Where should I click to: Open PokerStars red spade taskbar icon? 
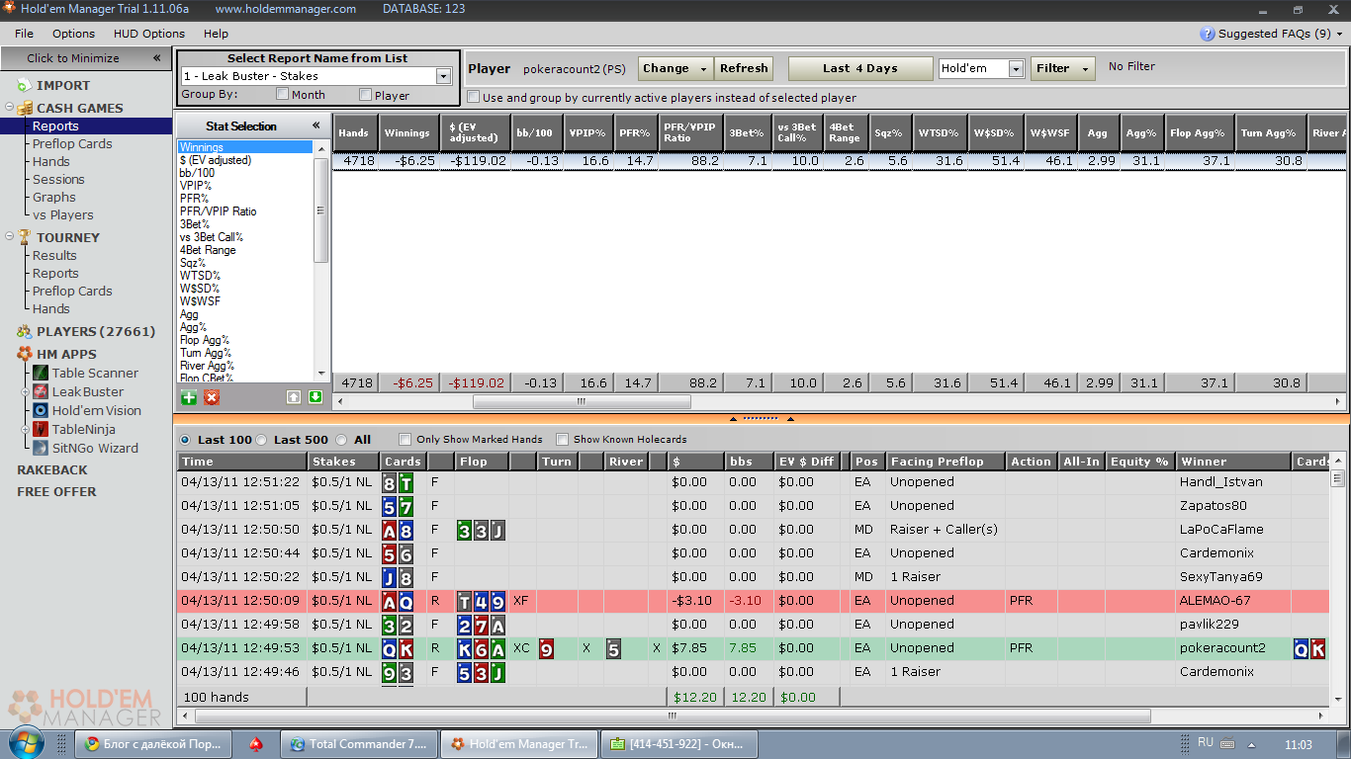256,744
